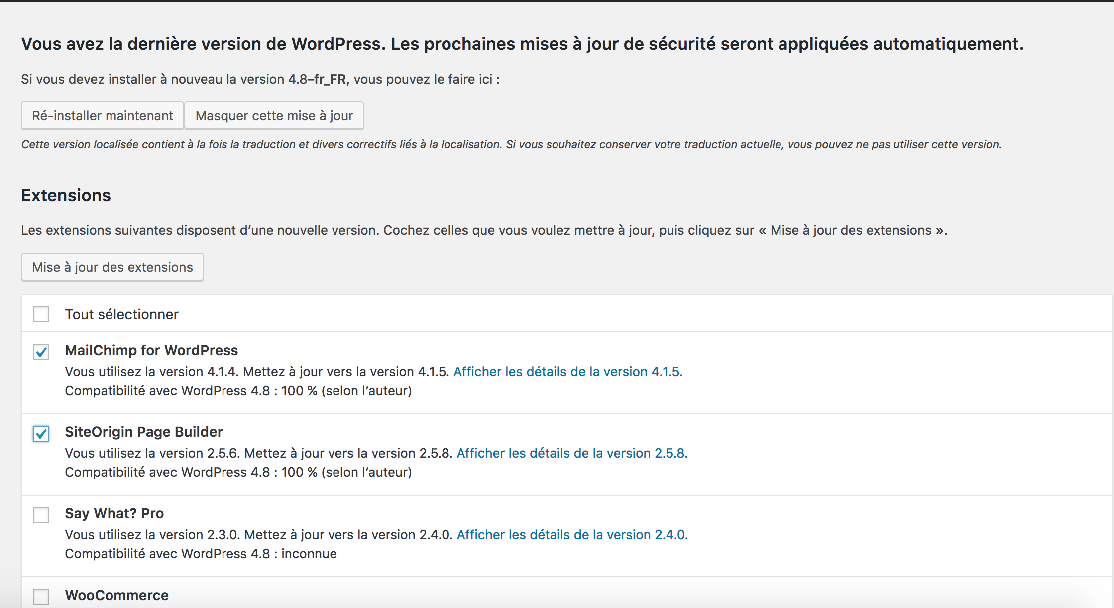Open details link for version 2.5.8

pyautogui.click(x=572, y=453)
